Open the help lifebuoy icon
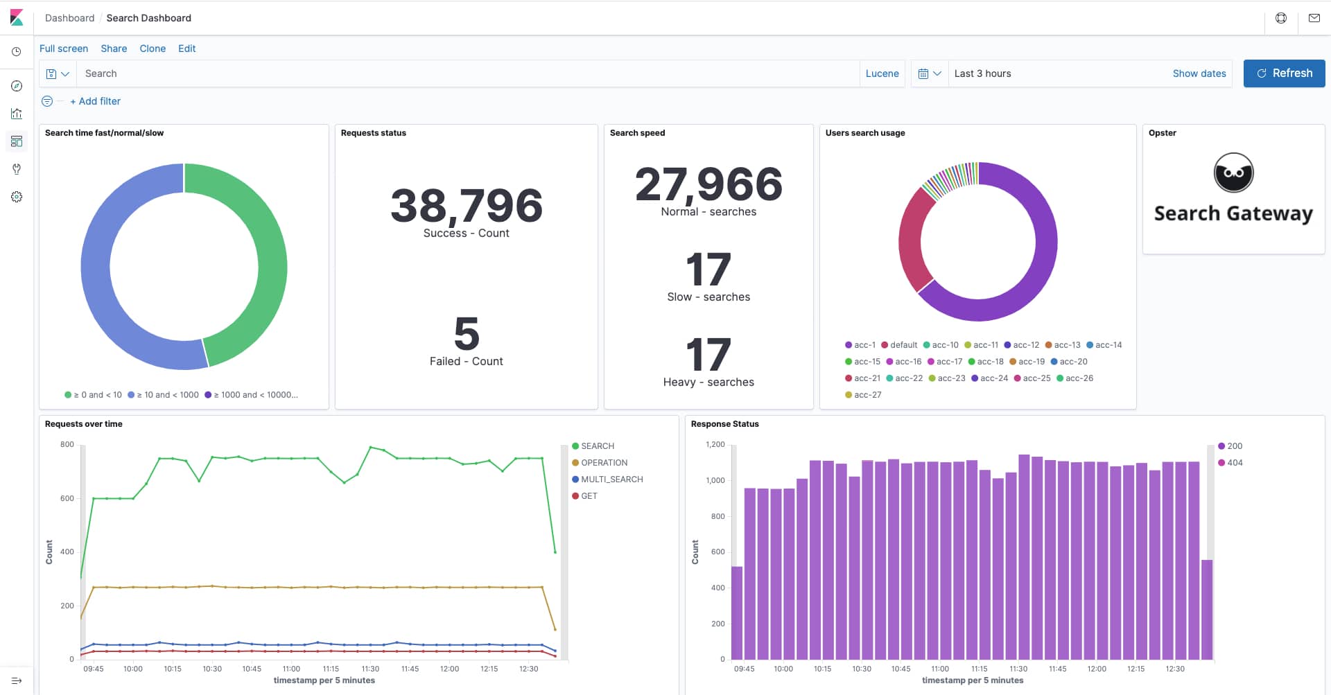 tap(1281, 18)
